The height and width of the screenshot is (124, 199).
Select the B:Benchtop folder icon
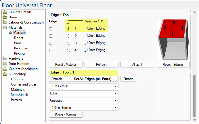coord(5,74)
